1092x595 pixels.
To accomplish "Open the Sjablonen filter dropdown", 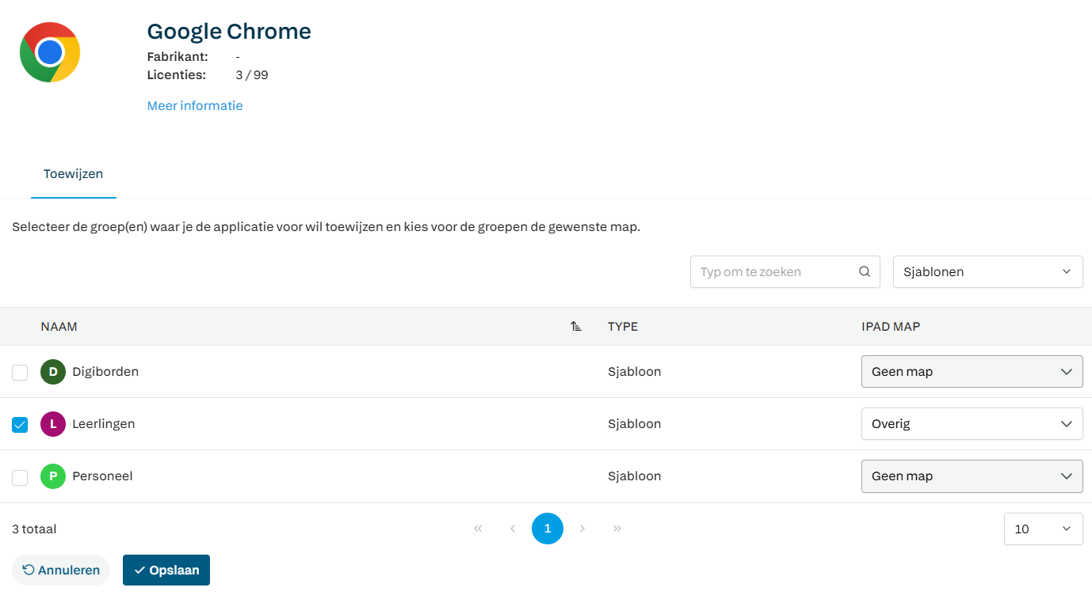I will tap(987, 272).
